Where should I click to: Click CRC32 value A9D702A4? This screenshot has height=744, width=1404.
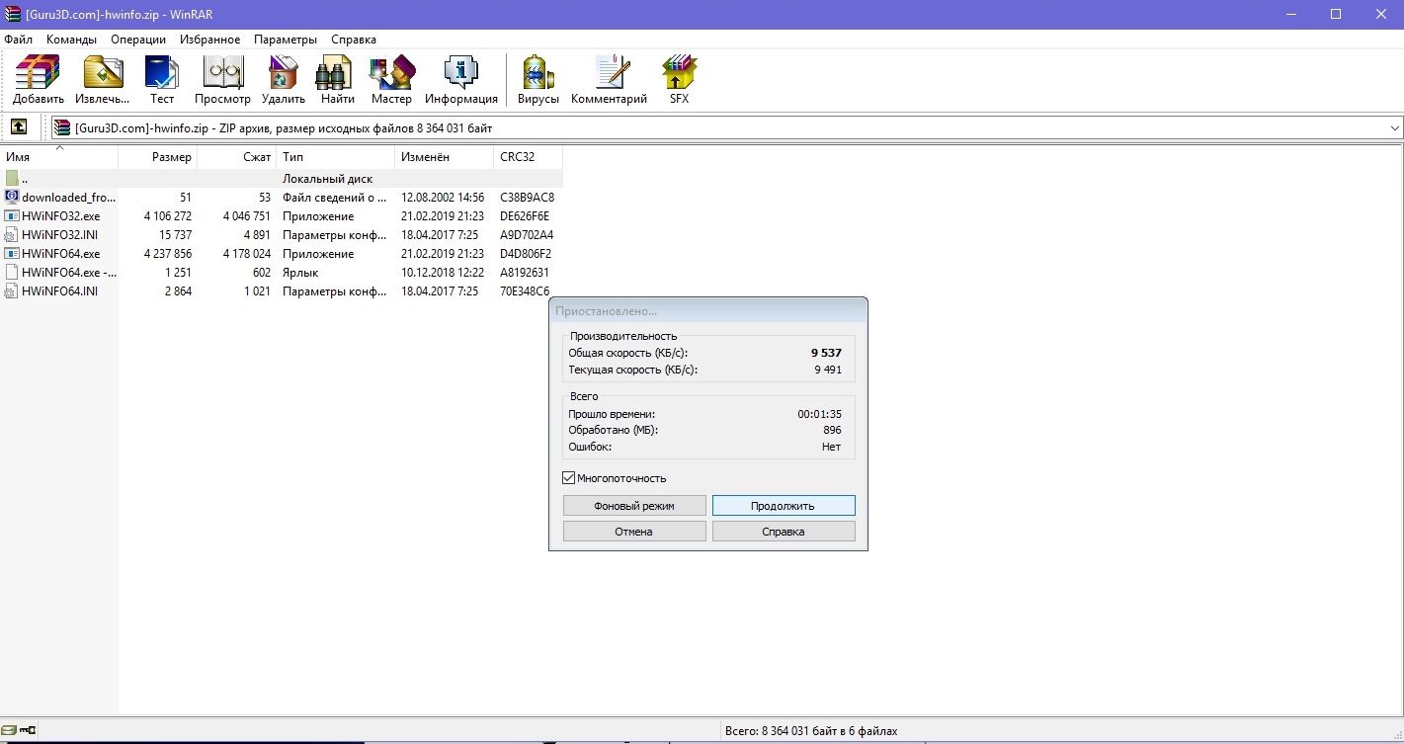pos(527,235)
